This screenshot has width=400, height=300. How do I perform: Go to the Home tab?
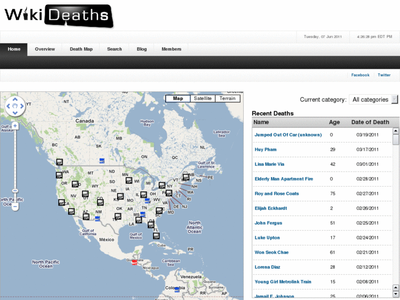pyautogui.click(x=14, y=50)
